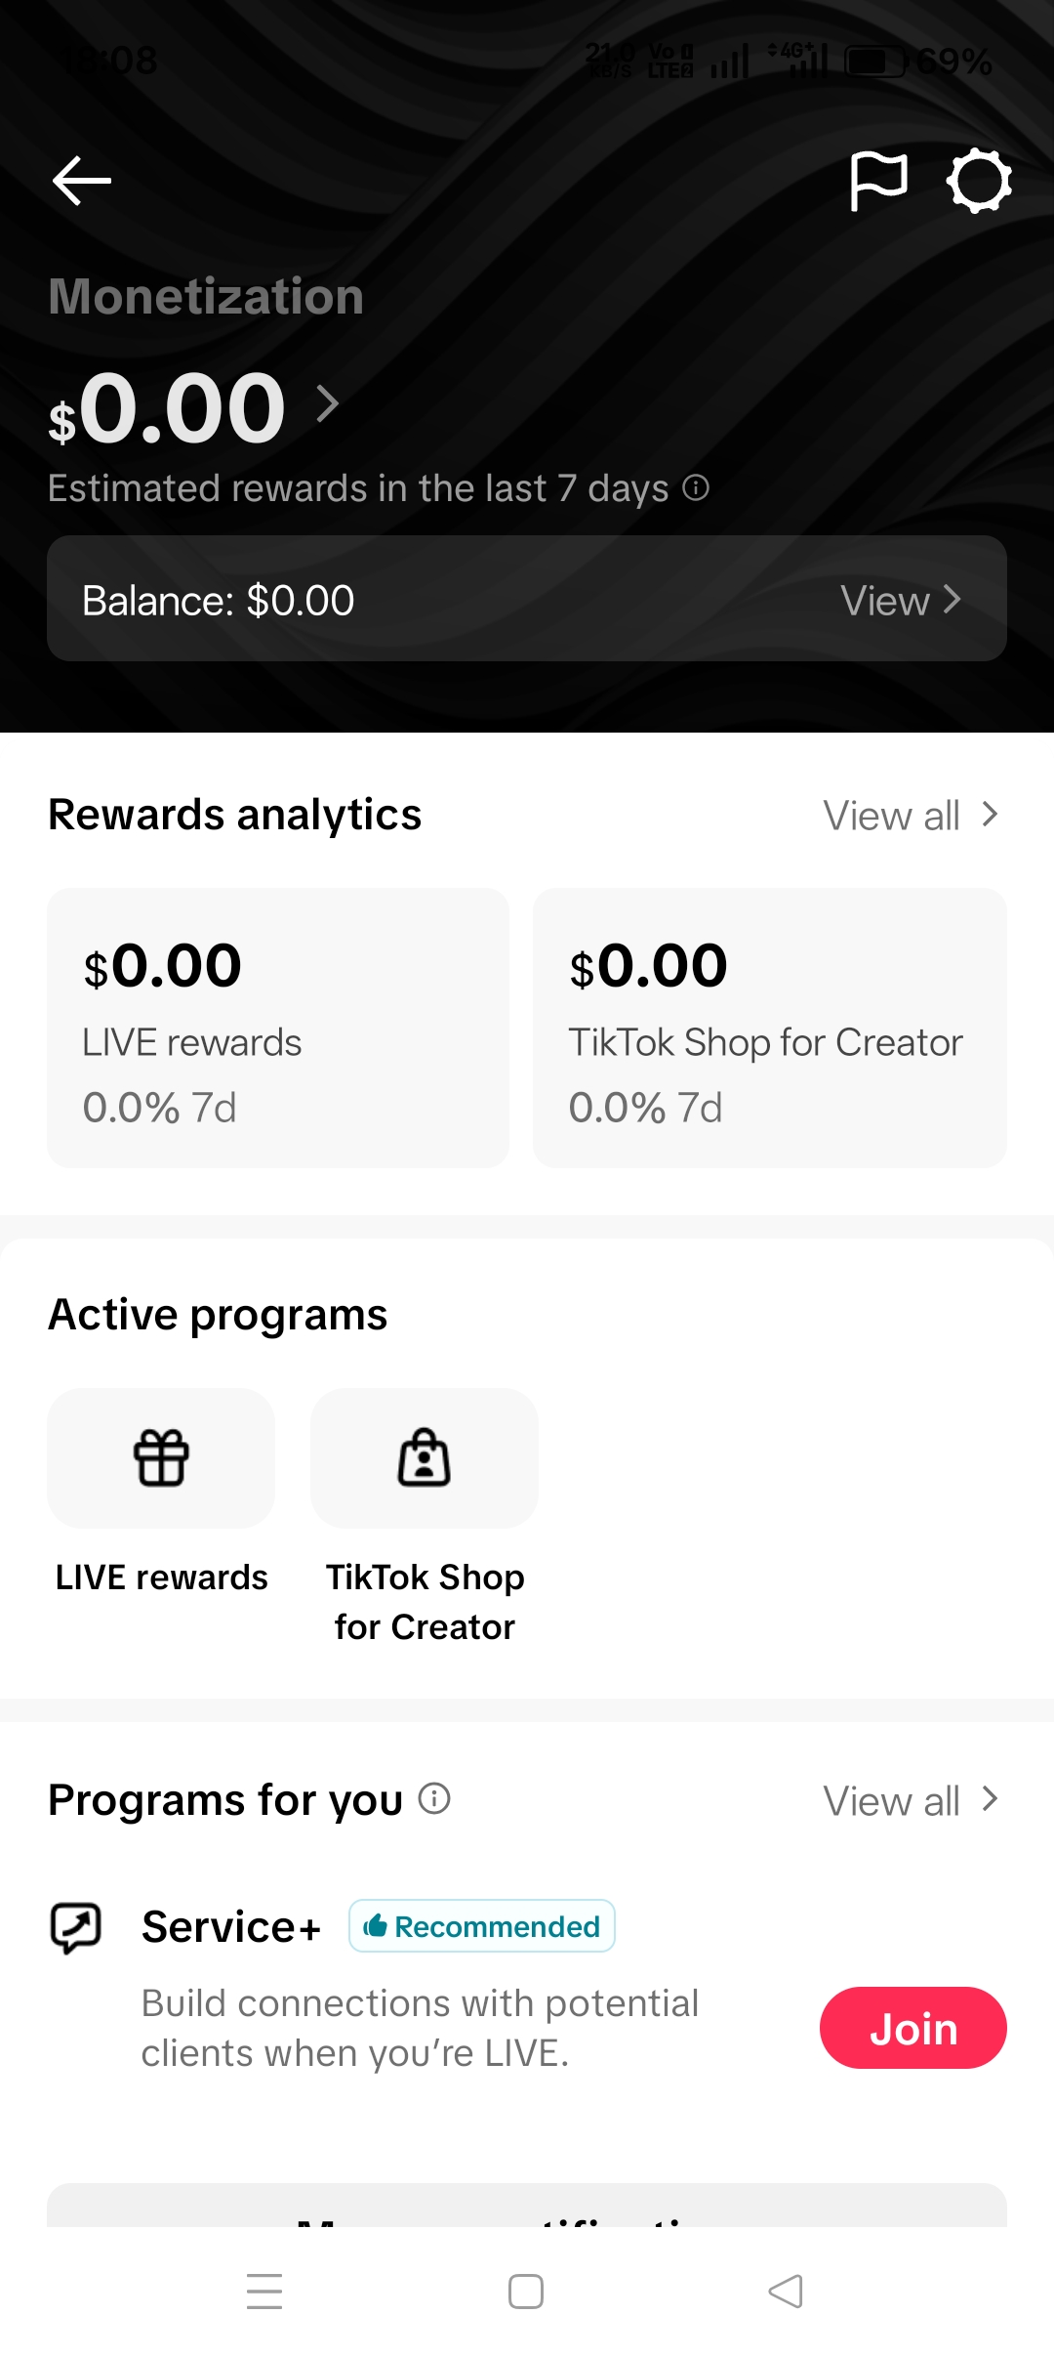Open TikTok Shop for Creator bag icon
The height and width of the screenshot is (2356, 1054).
pyautogui.click(x=425, y=1458)
